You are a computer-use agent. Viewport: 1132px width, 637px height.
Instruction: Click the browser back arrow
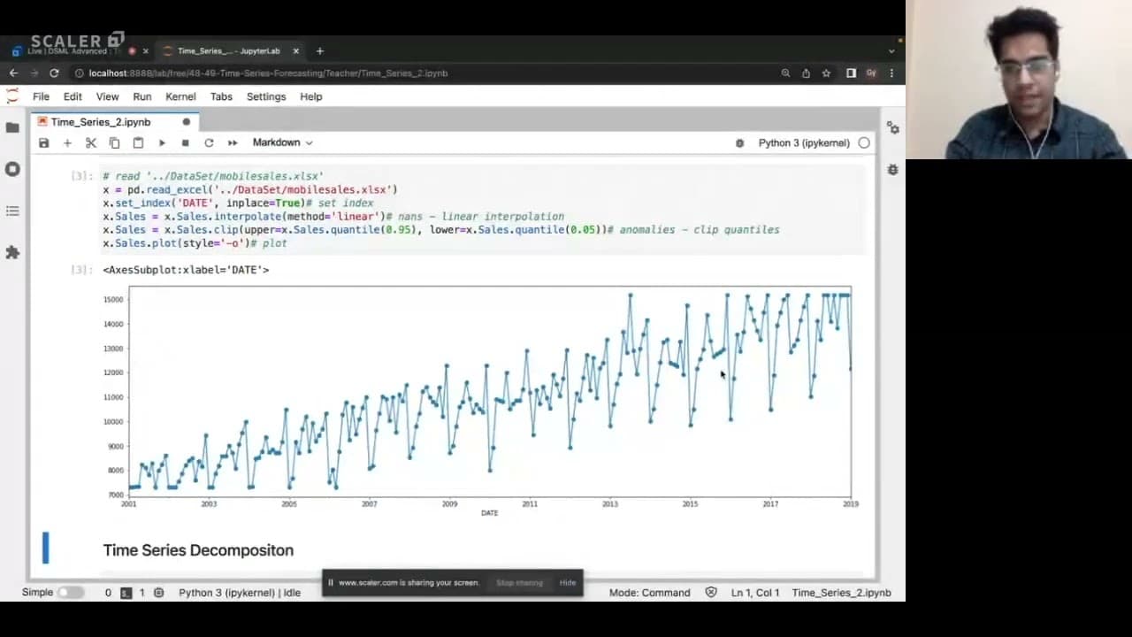13,73
